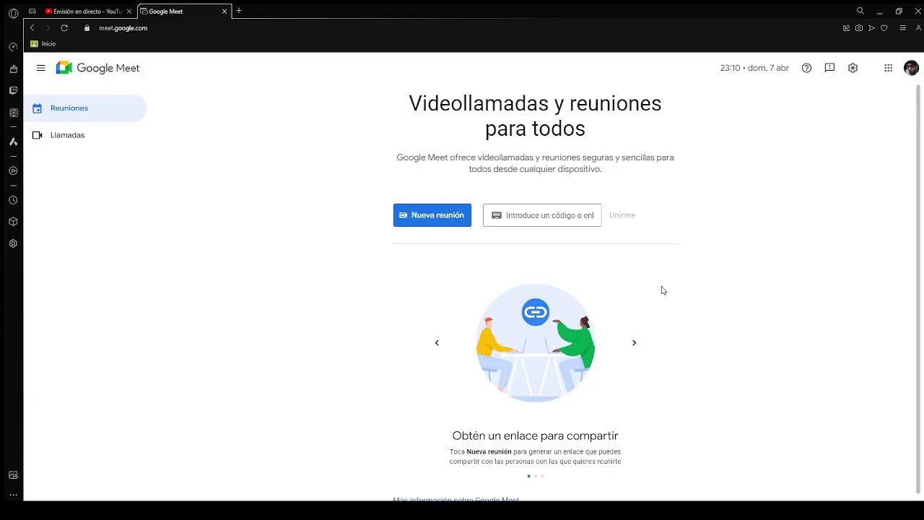Viewport: 924px width, 520px height.
Task: Open a new browser tab
Action: click(x=239, y=11)
